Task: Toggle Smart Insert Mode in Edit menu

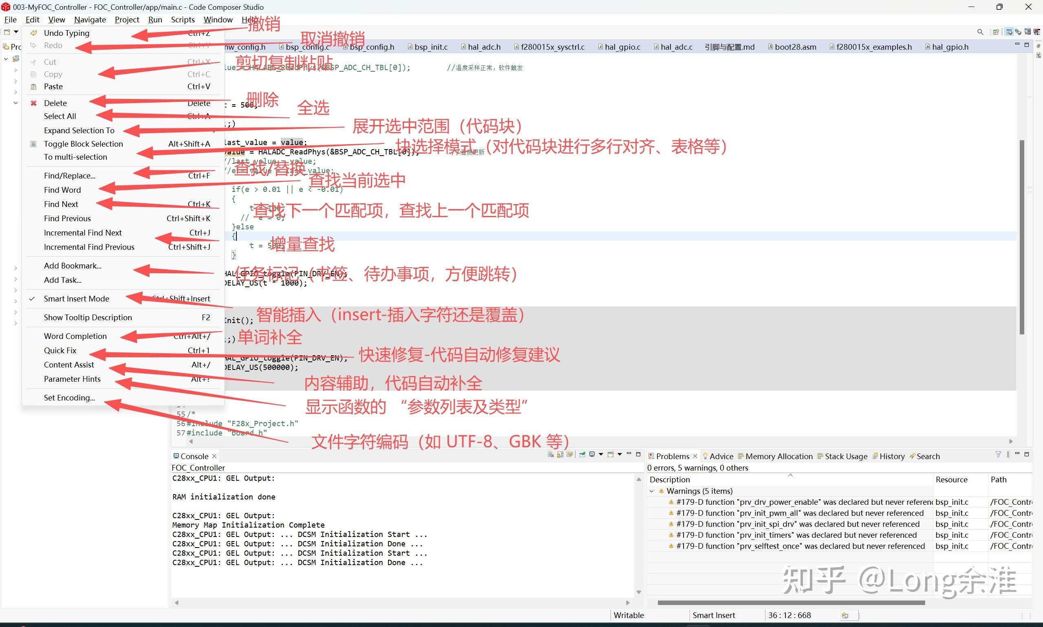Action: tap(76, 299)
